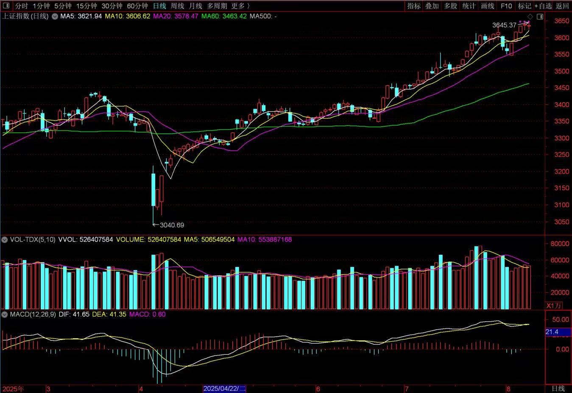Add to watchlist with +自选
This screenshot has width=572, height=393.
543,6
